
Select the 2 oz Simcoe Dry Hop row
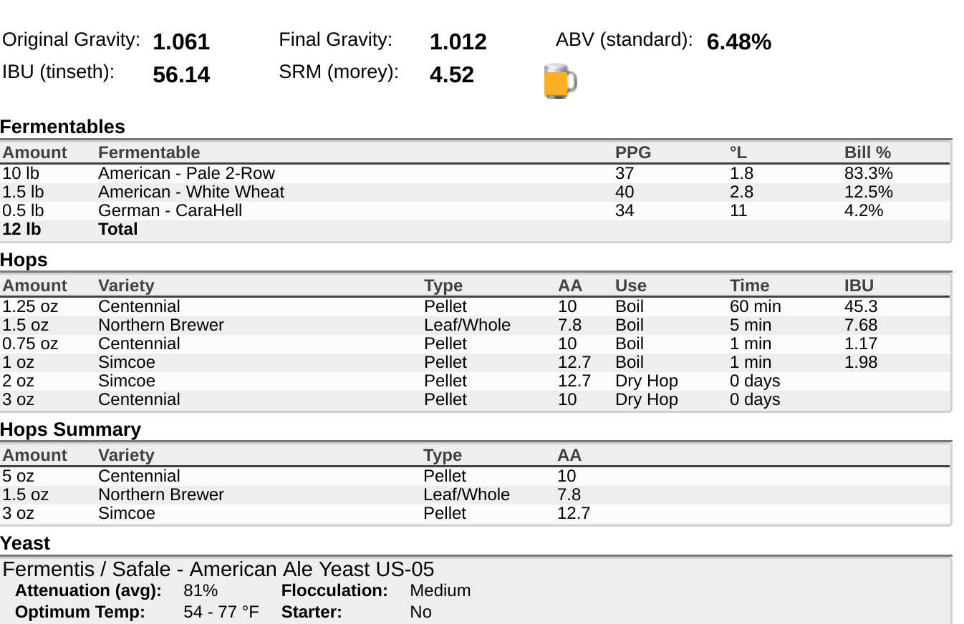pos(476,381)
